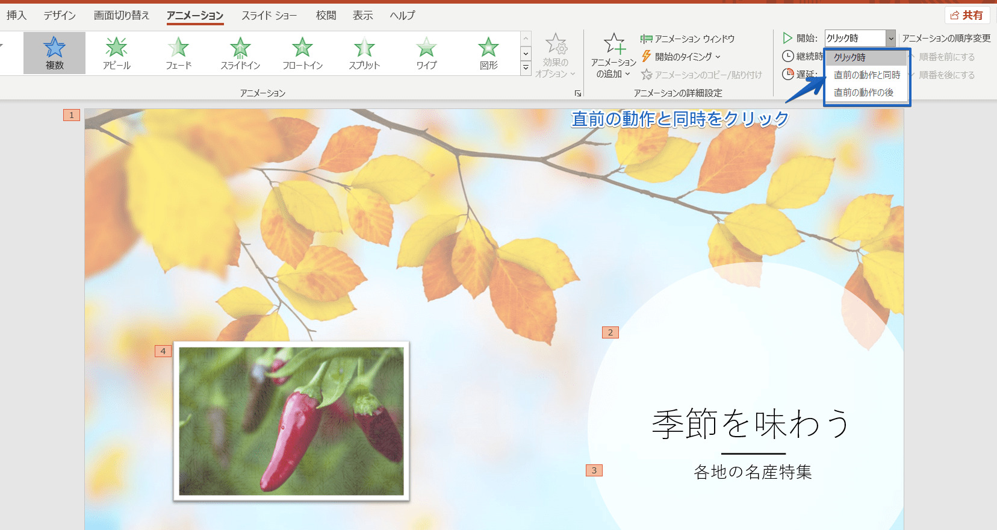Click アニメーションのコピー/貼り付け button

pyautogui.click(x=702, y=75)
